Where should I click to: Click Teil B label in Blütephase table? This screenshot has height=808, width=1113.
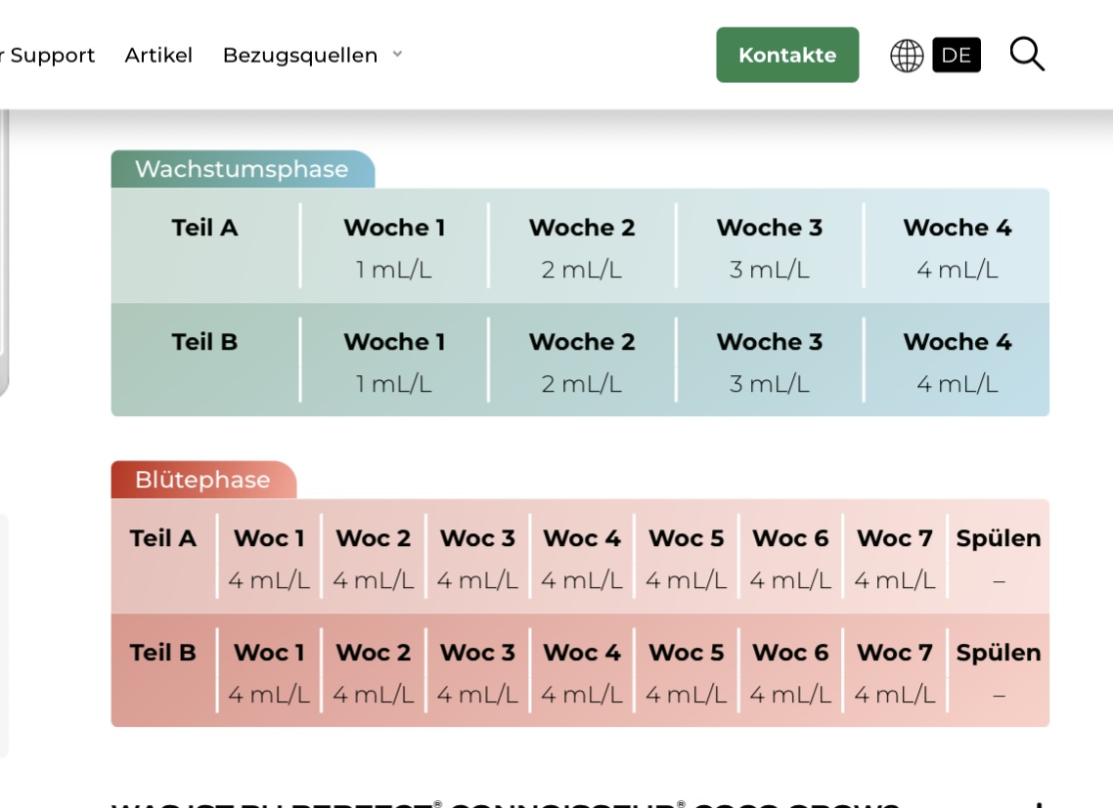(x=162, y=653)
